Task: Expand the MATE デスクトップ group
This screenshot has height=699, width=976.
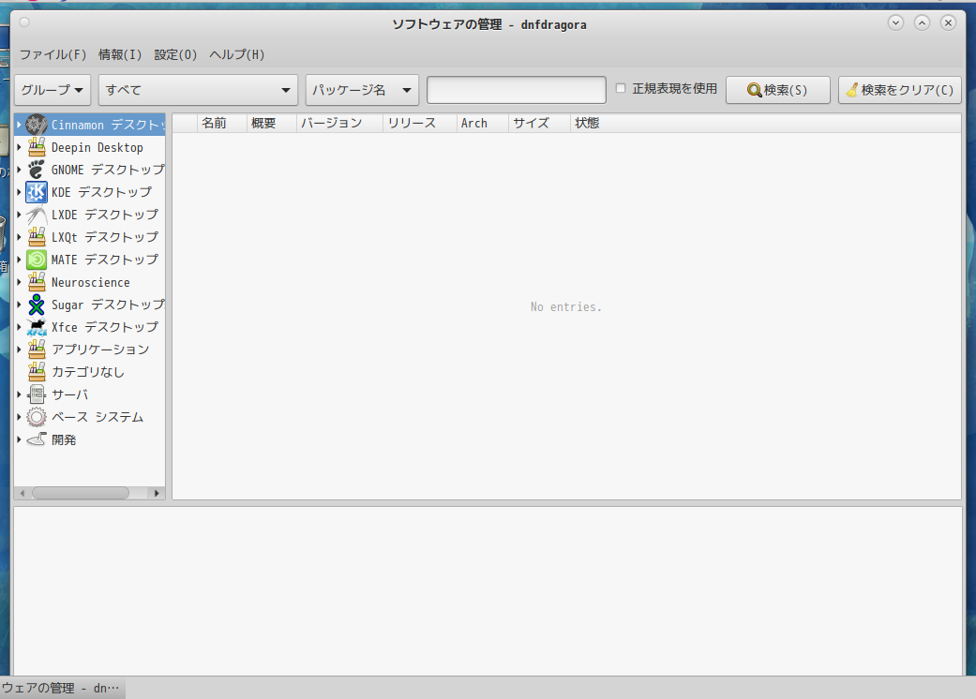Action: [x=19, y=260]
